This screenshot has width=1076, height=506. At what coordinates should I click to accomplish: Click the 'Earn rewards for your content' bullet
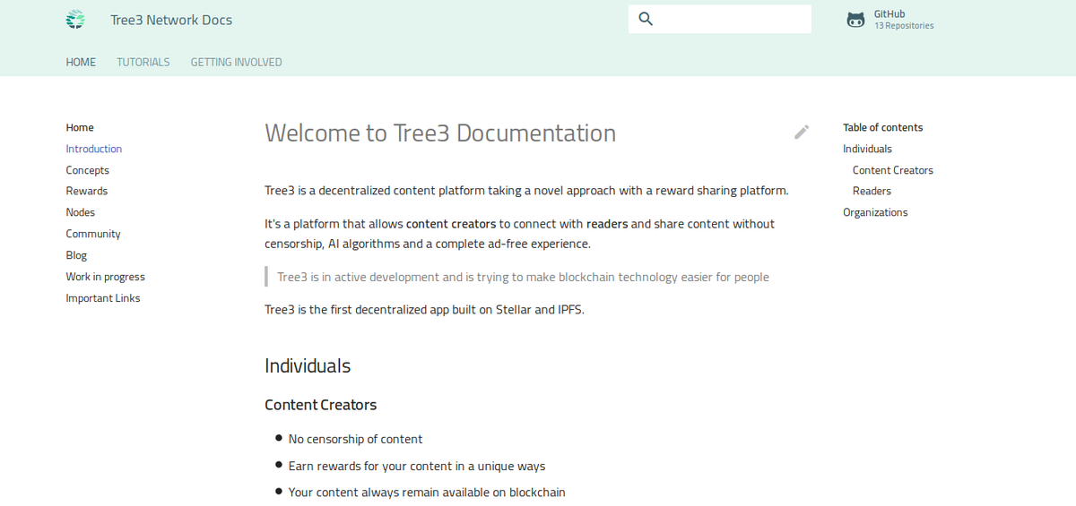[417, 466]
